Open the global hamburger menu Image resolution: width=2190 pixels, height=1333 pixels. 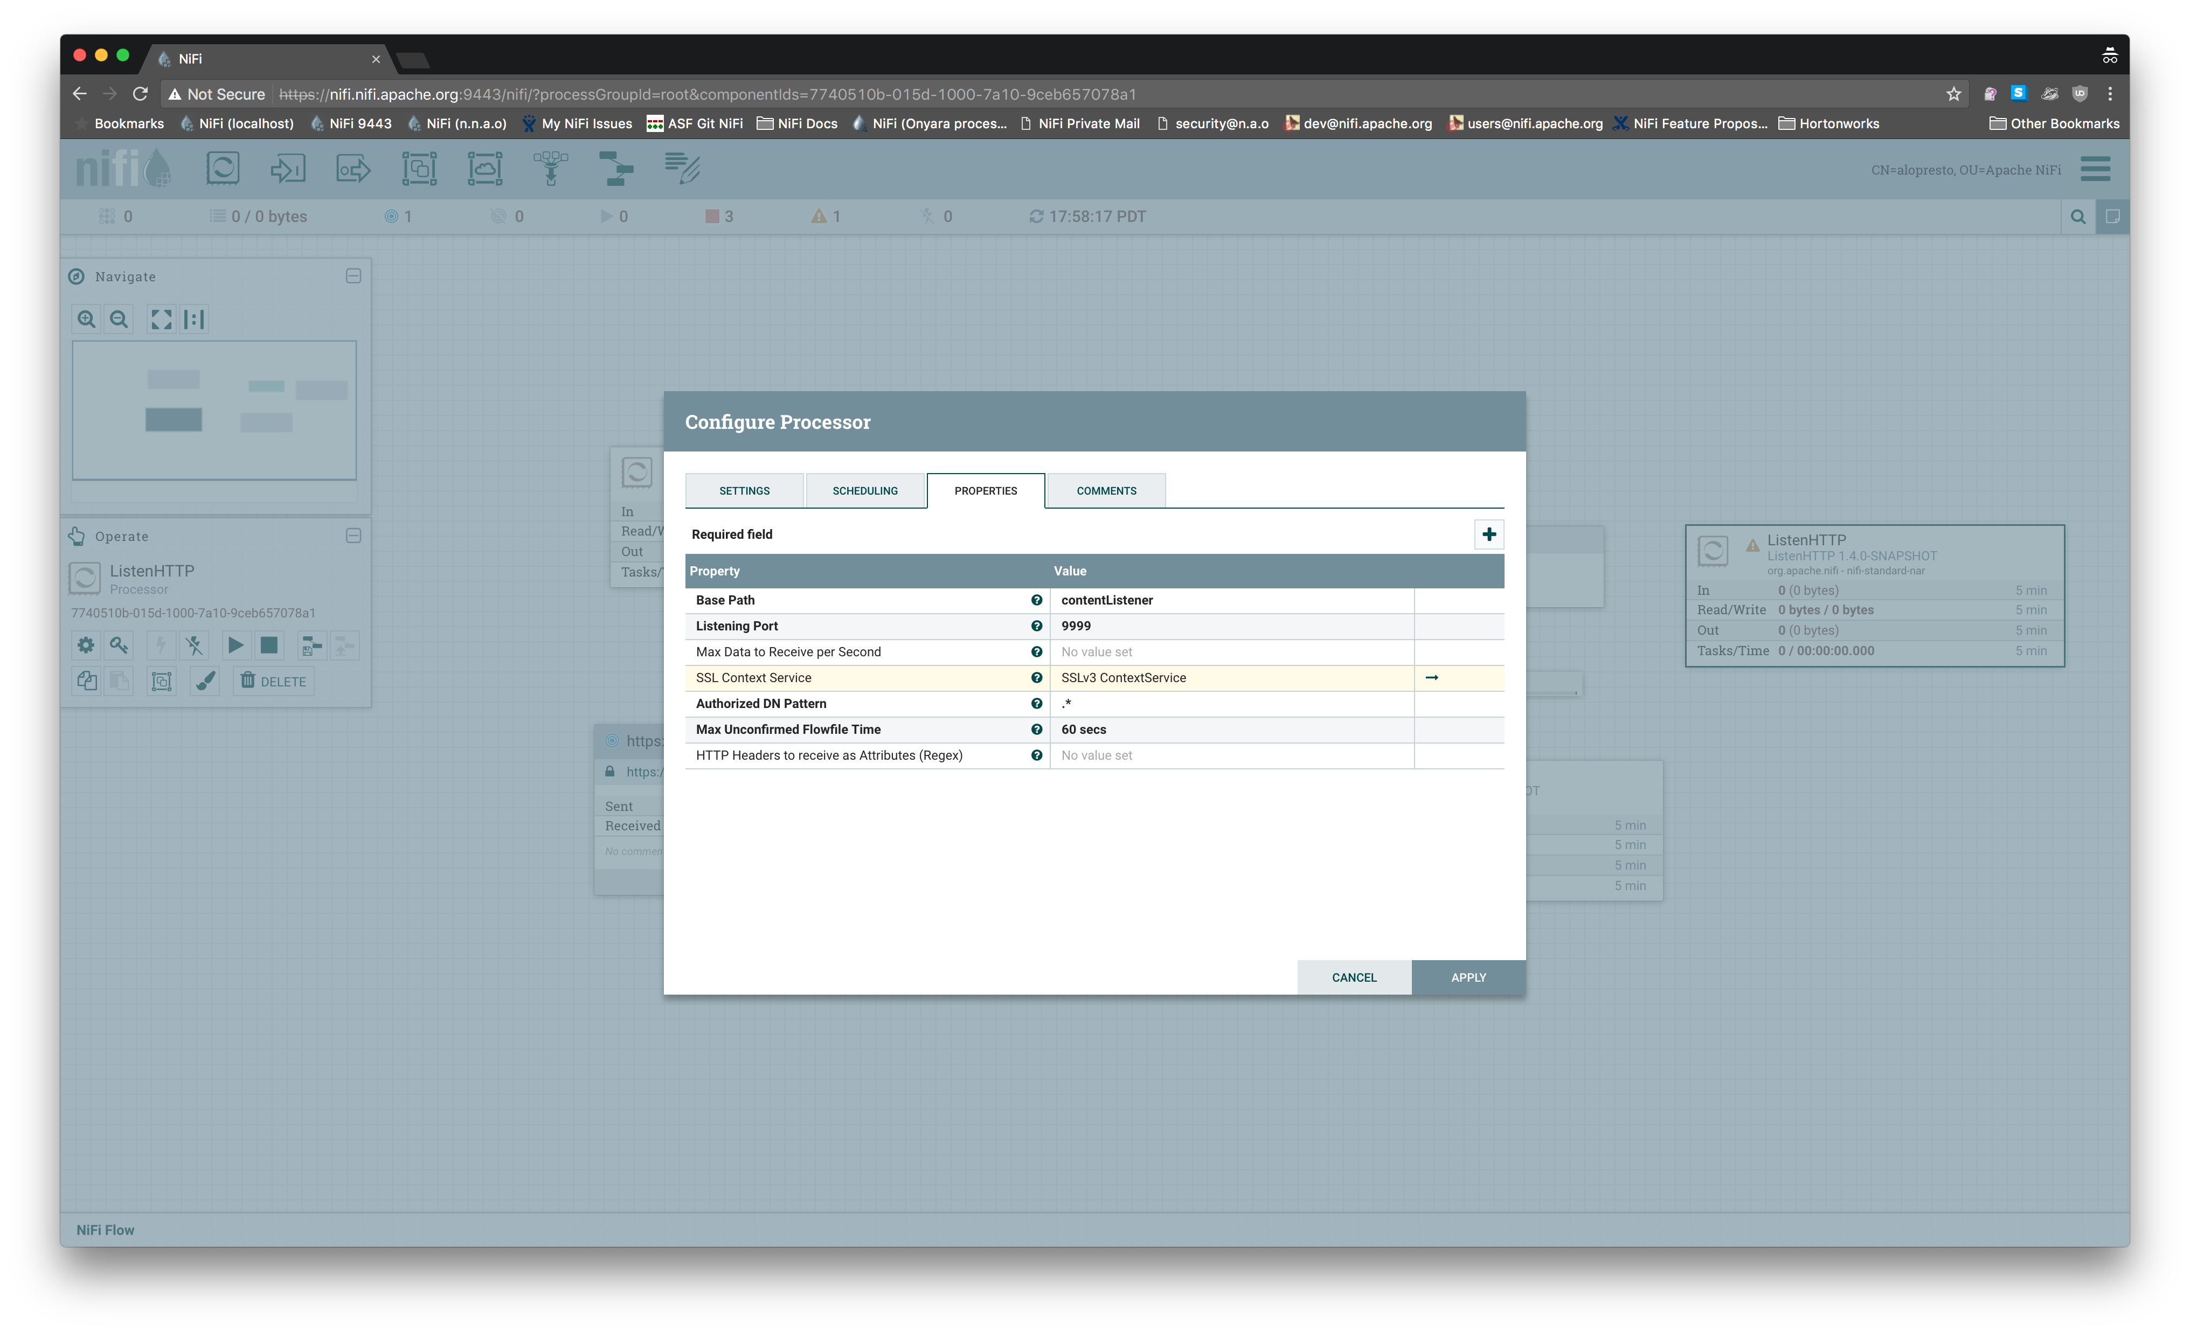[x=2095, y=169]
